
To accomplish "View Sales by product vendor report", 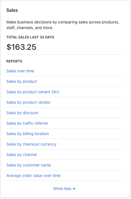I will coord(28,102).
